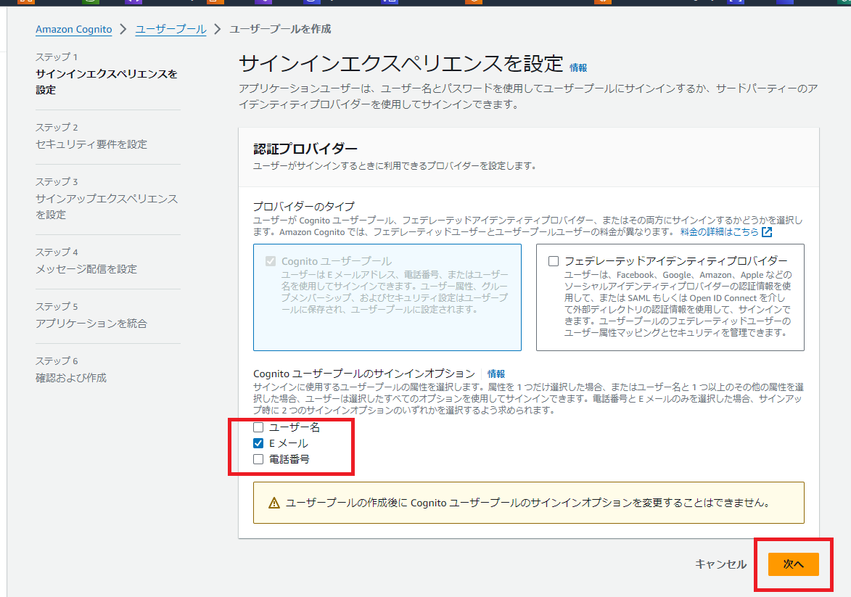851x597 pixels.
Task: Click the ユーザープールを作成 breadcrumb text
Action: coord(280,29)
